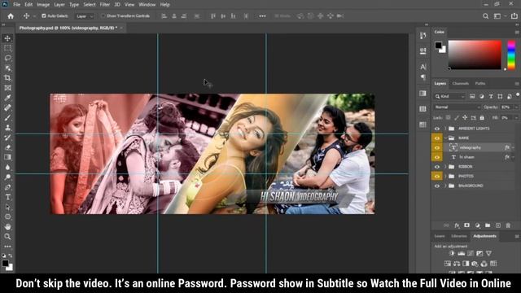Click the foreground color swatch in Color panel
Viewport: 521px width, 293px height.
(x=438, y=45)
